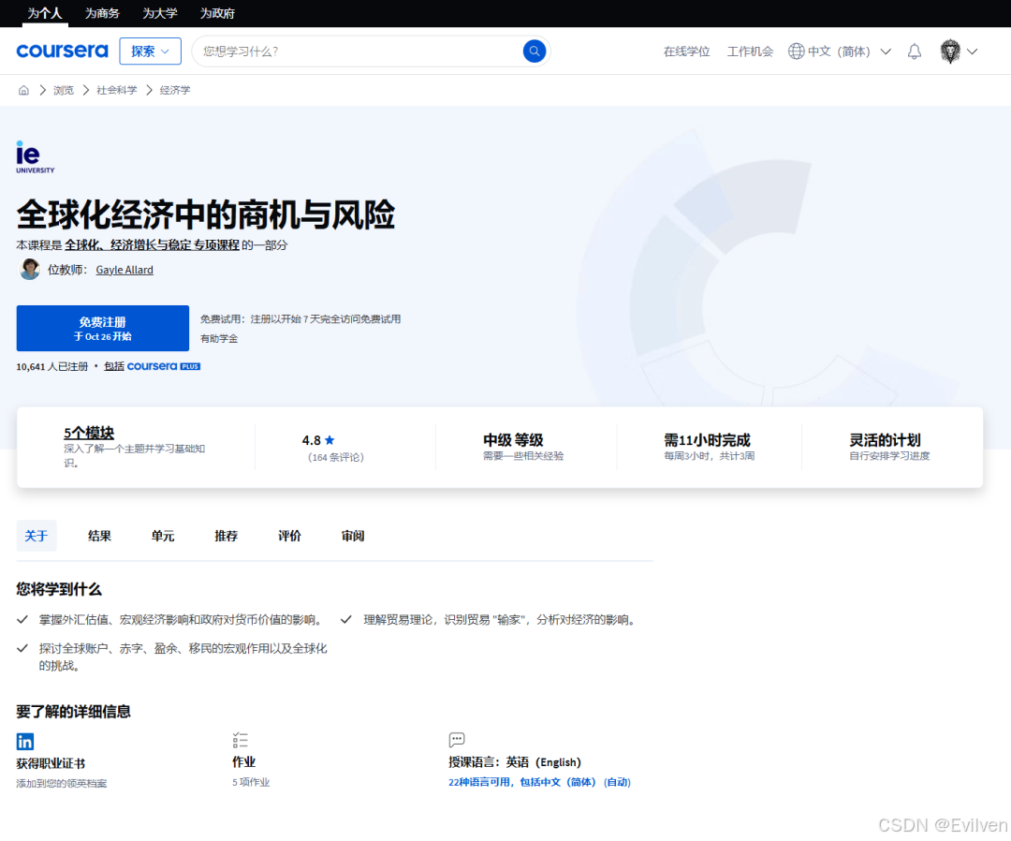Click the 中级 等级 heading
Image resolution: width=1011 pixels, height=841 pixels.
tap(513, 440)
